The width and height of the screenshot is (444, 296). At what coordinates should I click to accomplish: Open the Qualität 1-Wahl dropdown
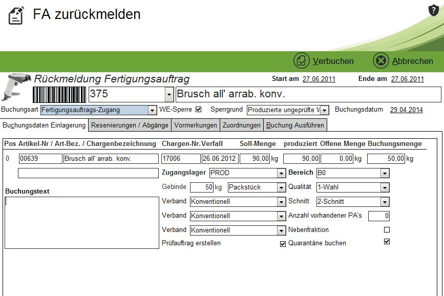coord(385,187)
